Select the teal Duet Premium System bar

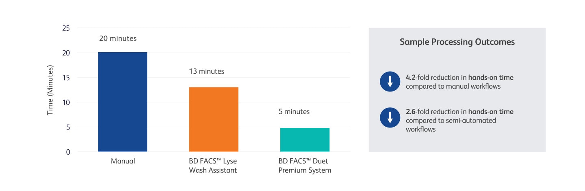tap(305, 140)
